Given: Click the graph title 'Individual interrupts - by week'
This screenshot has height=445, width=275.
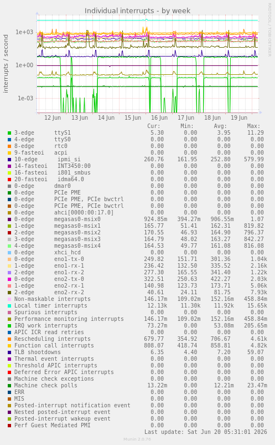Looking at the screenshot, I should [x=137, y=11].
